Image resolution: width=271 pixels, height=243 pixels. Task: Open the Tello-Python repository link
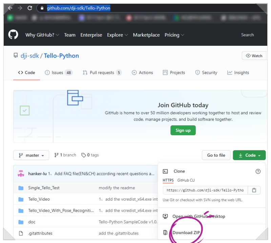61,56
